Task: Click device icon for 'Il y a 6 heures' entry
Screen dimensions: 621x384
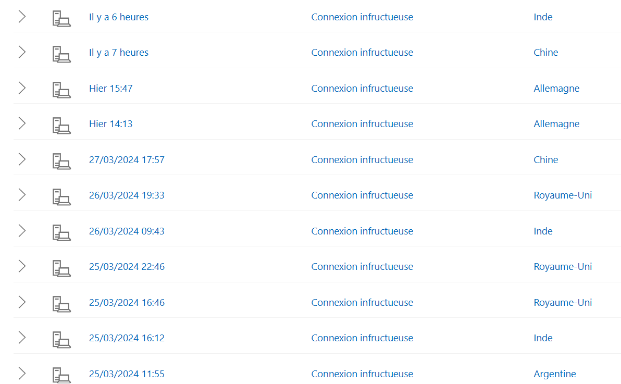Action: (x=61, y=18)
